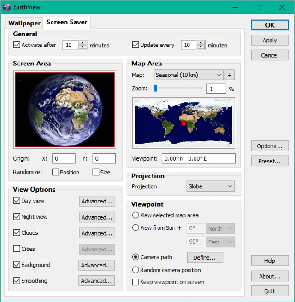This screenshot has width=295, height=302.
Task: Switch to the Wallpaper tab
Action: (x=24, y=23)
